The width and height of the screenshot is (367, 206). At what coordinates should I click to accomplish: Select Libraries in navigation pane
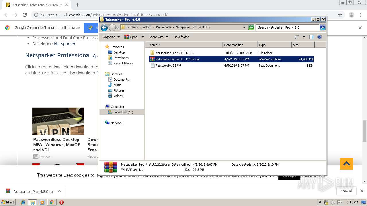(x=116, y=74)
